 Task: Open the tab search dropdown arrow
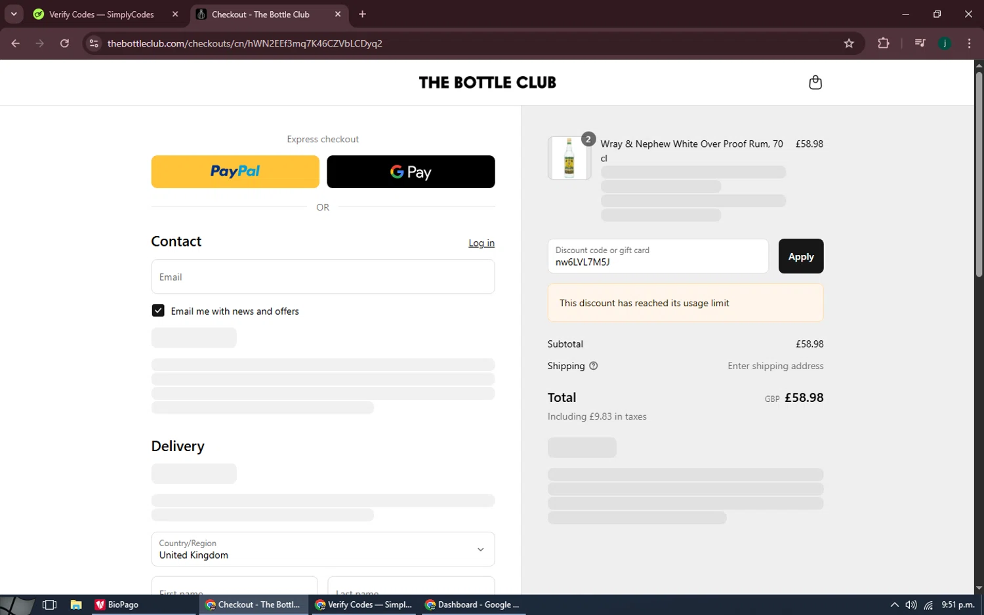click(14, 14)
